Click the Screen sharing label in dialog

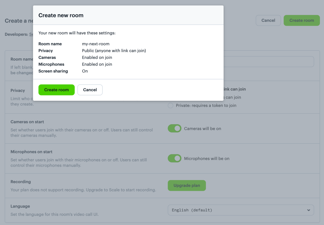(x=53, y=71)
